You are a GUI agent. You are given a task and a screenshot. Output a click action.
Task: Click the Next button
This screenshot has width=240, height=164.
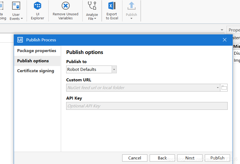190,158
